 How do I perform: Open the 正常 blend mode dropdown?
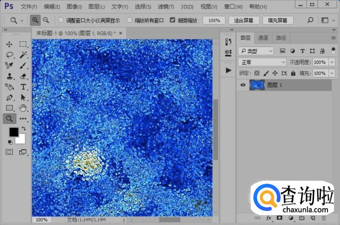tap(262, 62)
